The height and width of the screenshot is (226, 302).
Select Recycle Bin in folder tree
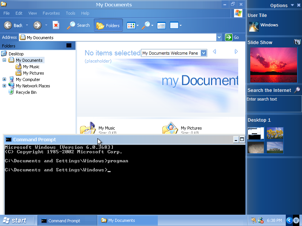pos(26,92)
